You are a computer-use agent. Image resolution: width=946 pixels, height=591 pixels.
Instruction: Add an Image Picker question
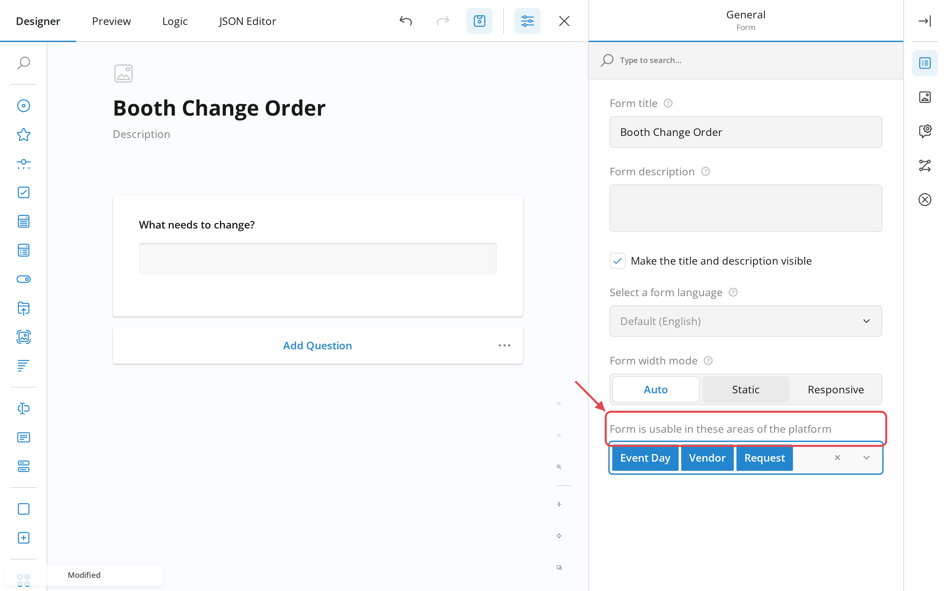(23, 337)
